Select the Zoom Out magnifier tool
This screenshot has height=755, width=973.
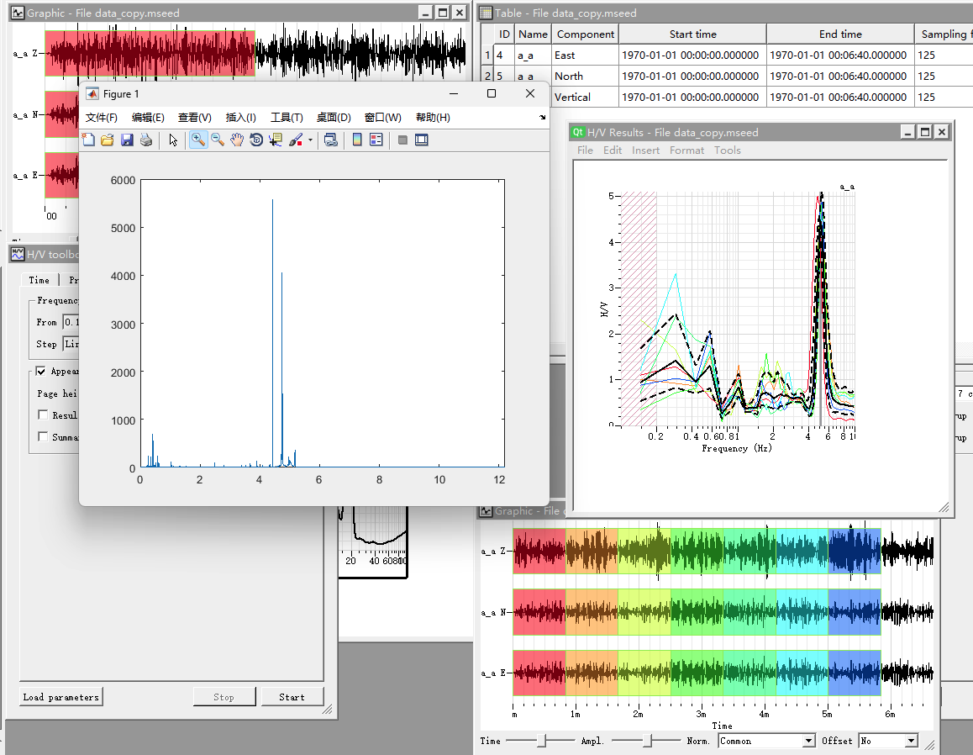click(218, 140)
